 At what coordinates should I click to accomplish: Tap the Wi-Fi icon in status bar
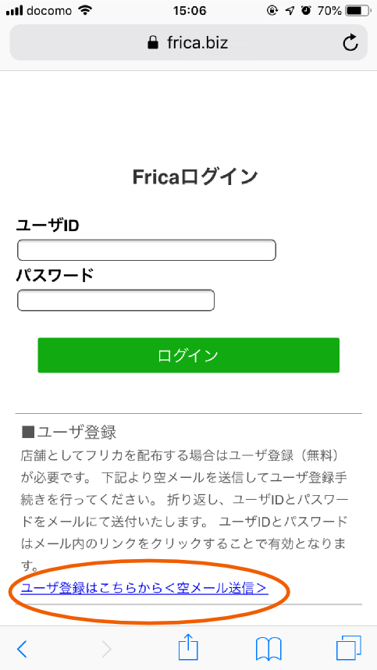click(x=86, y=11)
